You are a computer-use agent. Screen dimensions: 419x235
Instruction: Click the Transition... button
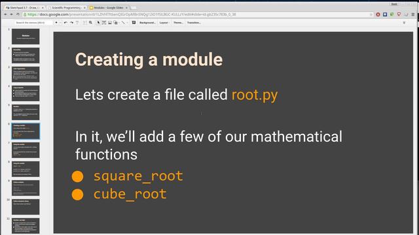(x=194, y=23)
